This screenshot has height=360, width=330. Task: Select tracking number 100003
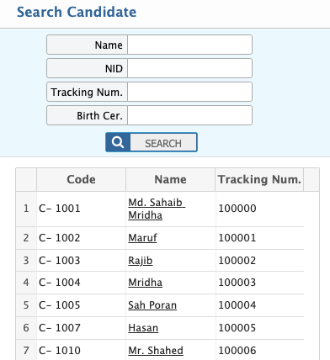237,283
